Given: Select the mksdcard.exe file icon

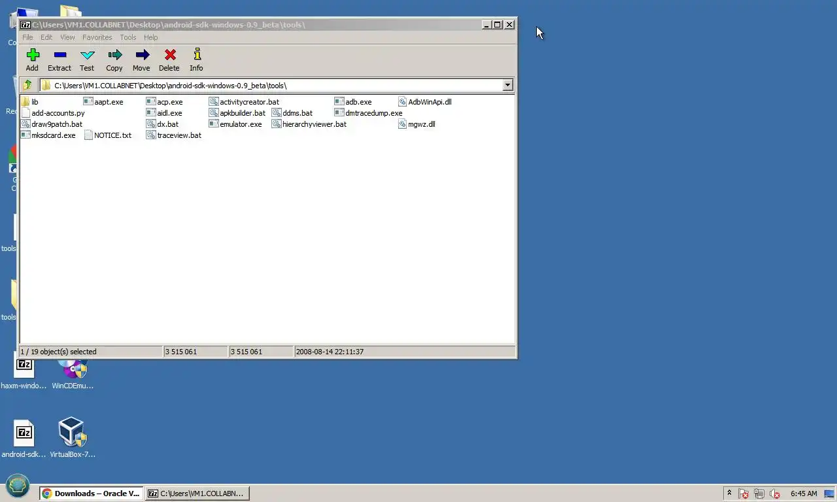Looking at the screenshot, I should coord(26,135).
